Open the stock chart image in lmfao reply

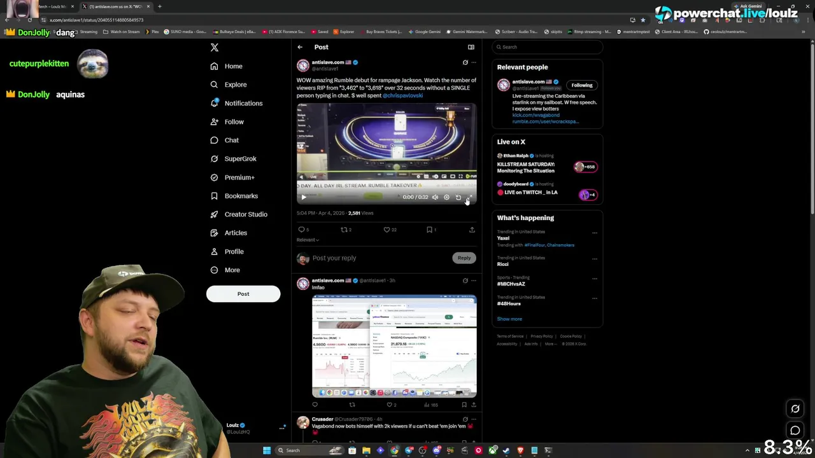[394, 346]
